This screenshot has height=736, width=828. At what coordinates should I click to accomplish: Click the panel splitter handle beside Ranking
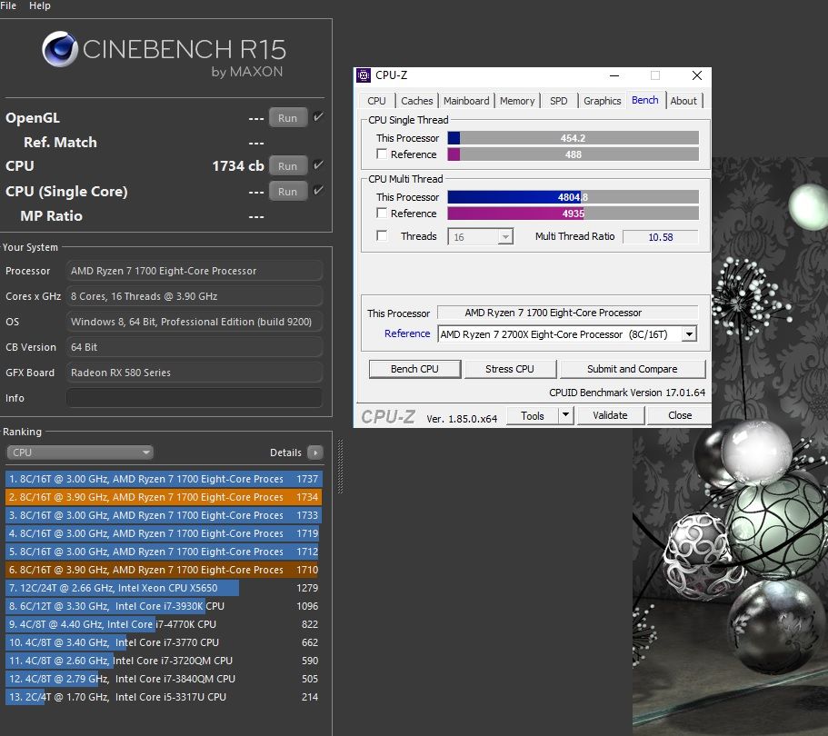click(x=340, y=467)
